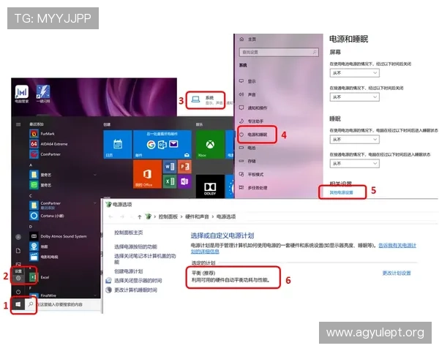The width and height of the screenshot is (439, 351).
Task: Select 显示 Display in Settings sidebar
Action: (247, 81)
